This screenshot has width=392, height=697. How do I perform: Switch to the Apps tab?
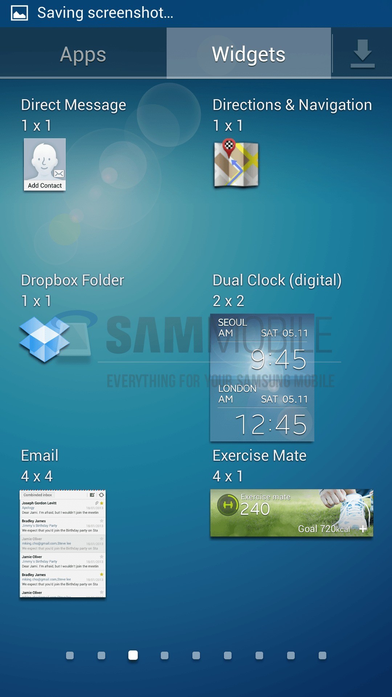83,54
